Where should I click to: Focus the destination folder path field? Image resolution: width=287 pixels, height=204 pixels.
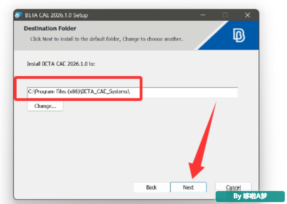[x=132, y=92]
